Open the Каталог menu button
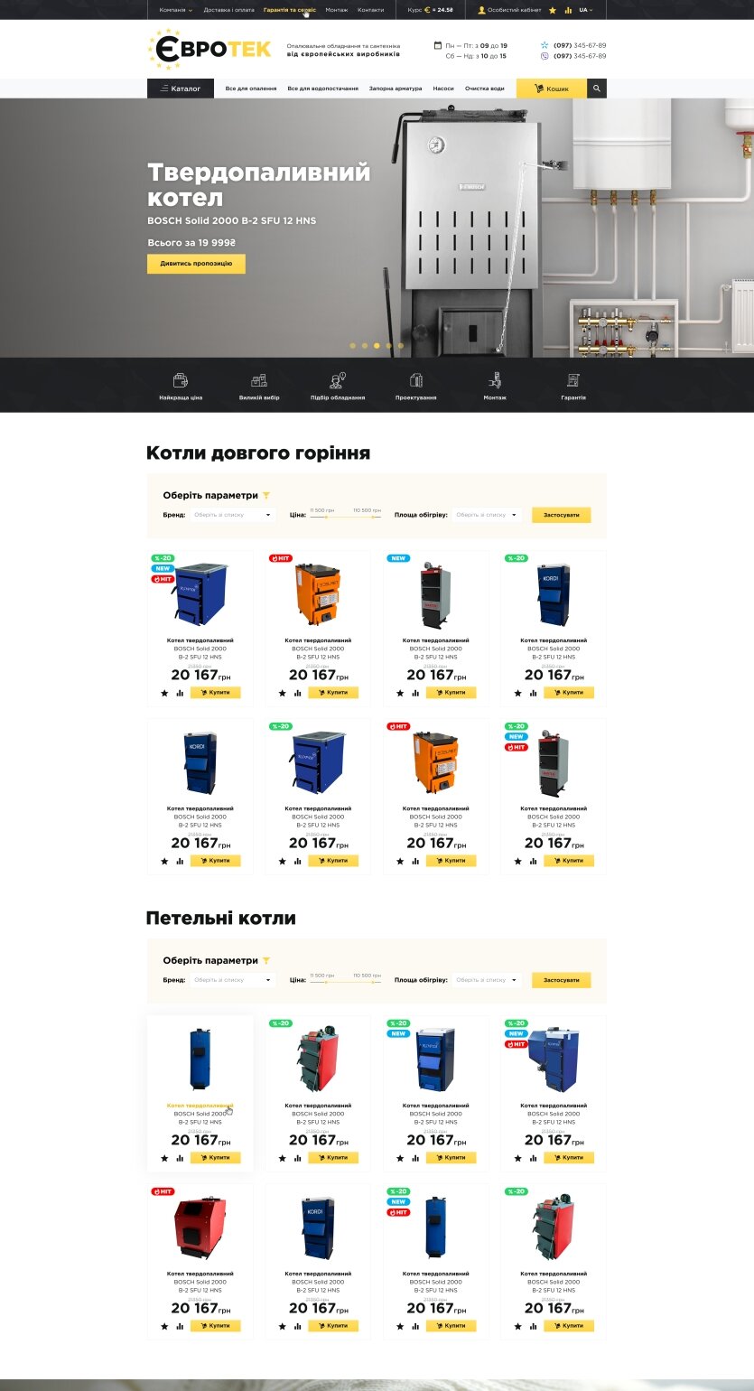754x1391 pixels. 181,89
